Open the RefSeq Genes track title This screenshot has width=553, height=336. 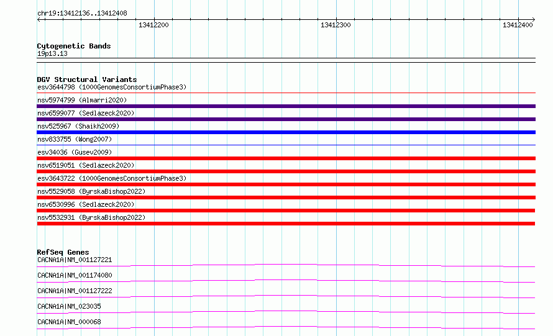(x=63, y=252)
